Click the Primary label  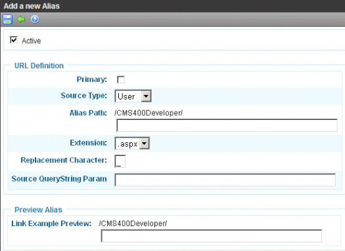click(x=92, y=79)
